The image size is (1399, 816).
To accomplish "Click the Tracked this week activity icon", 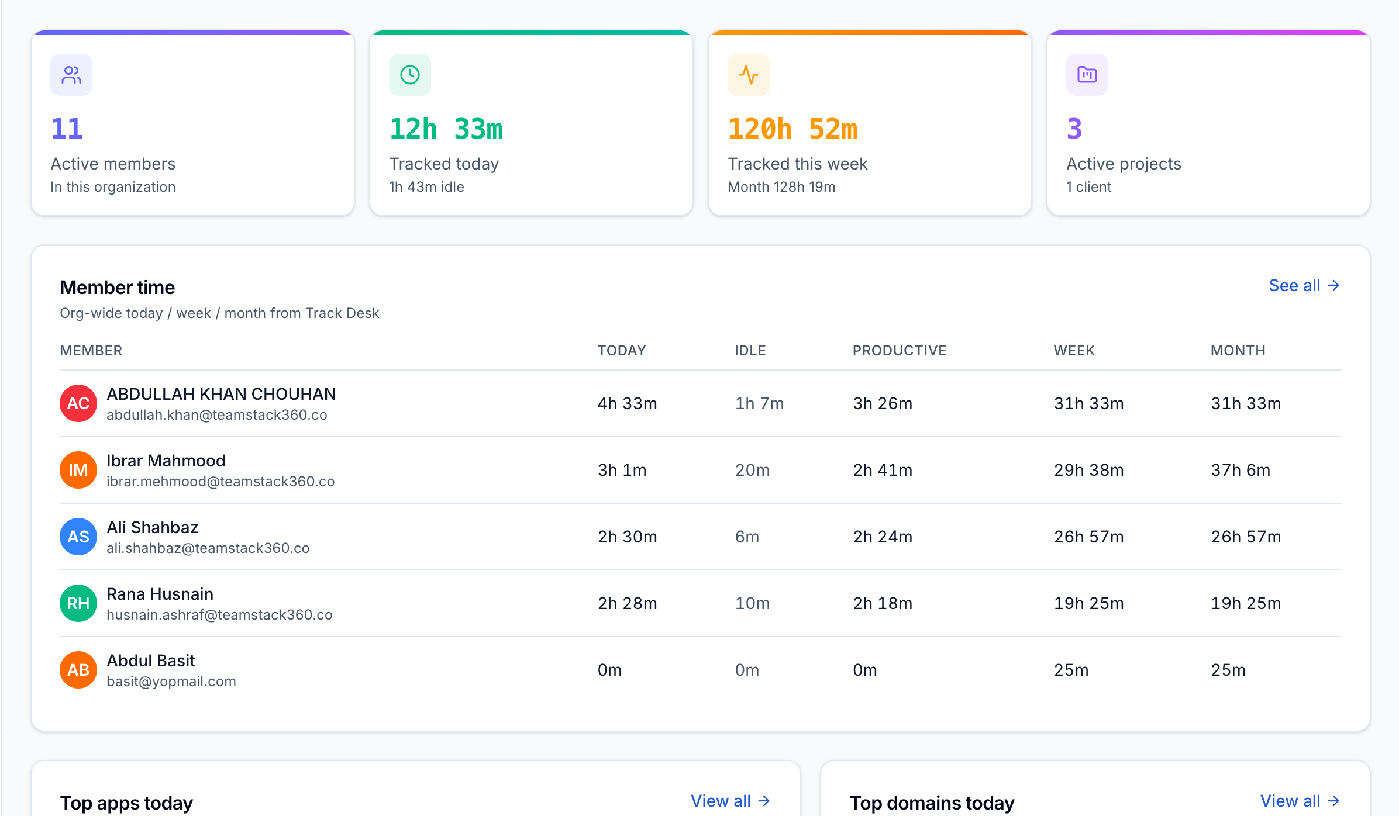I will 749,75.
